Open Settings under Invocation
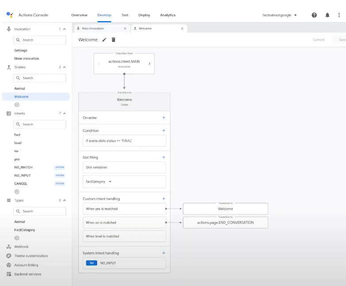This screenshot has width=346, height=286. 21,50
